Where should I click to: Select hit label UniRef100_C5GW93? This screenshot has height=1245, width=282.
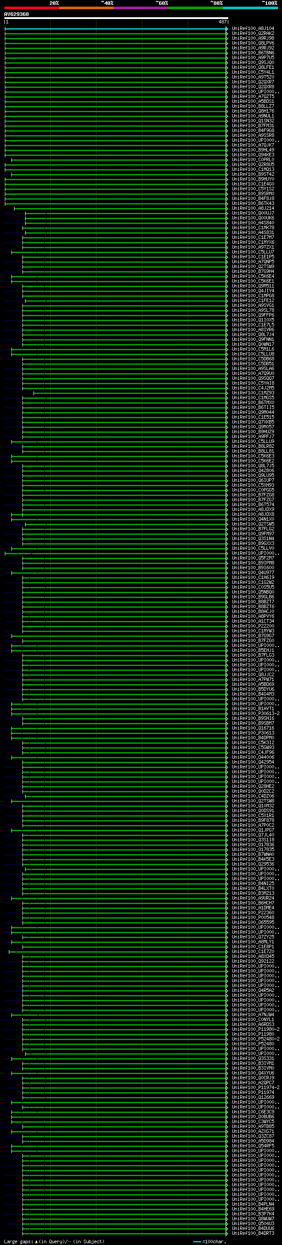[x=253, y=747]
